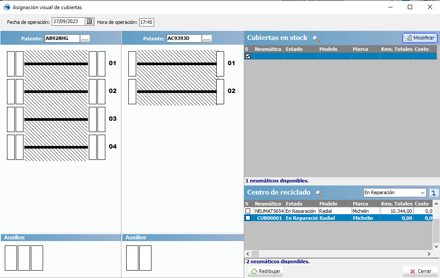The height and width of the screenshot is (278, 440).
Task: Click the Cerrar button
Action: [x=420, y=271]
